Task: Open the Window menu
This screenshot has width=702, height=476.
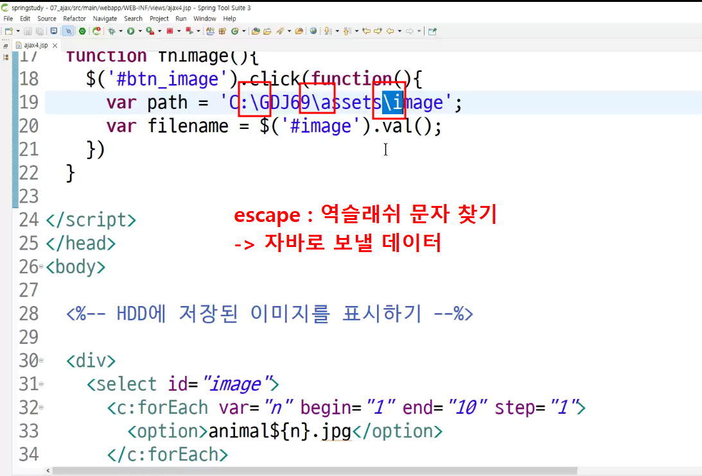Action: coord(205,19)
